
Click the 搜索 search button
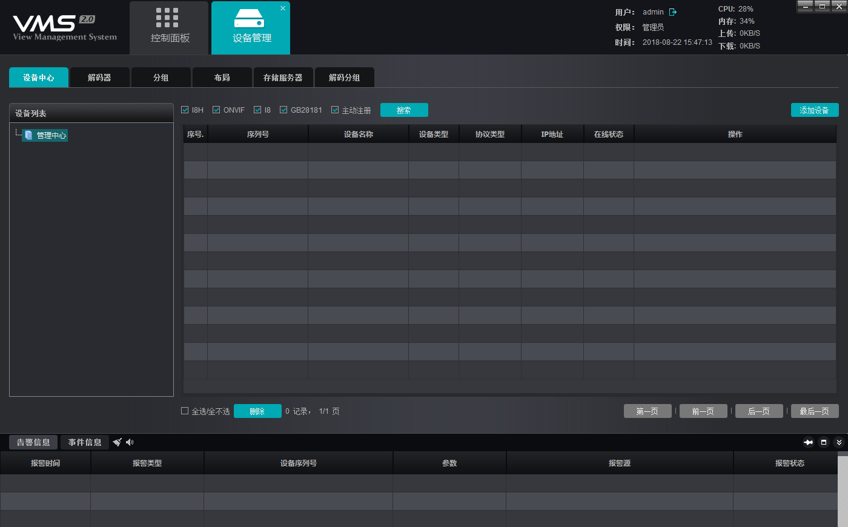click(x=404, y=110)
